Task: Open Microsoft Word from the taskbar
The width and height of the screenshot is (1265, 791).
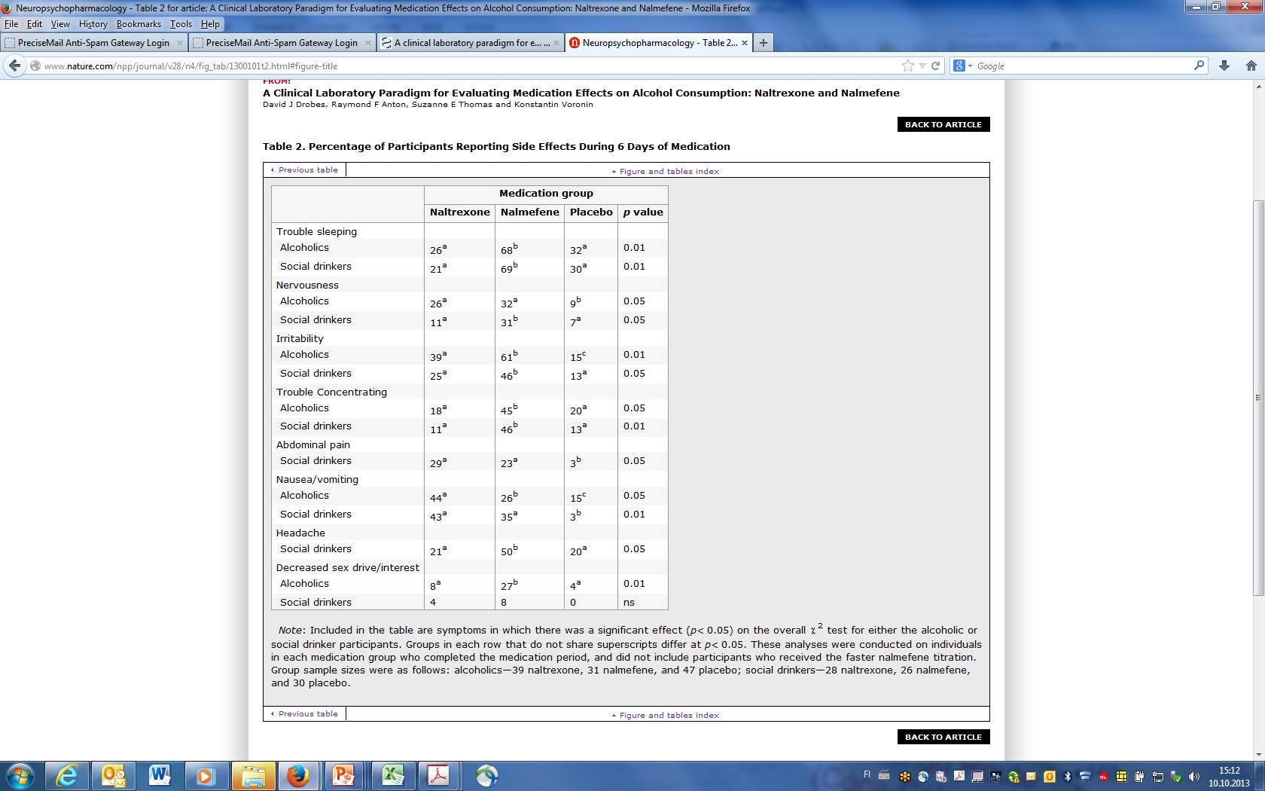Action: tap(160, 776)
